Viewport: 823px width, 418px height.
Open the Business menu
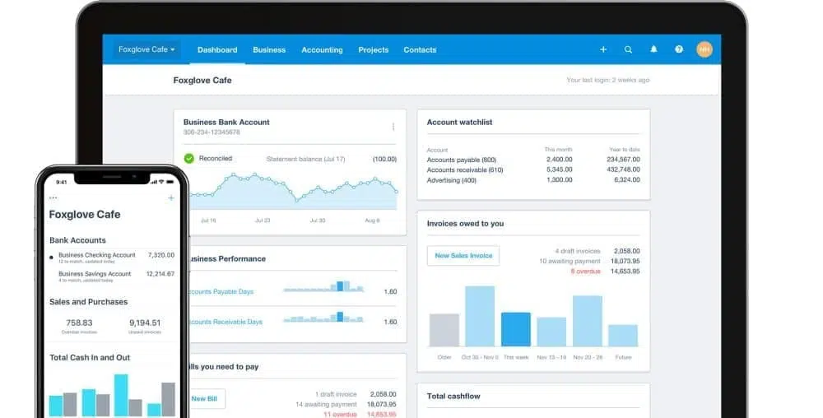pos(269,49)
